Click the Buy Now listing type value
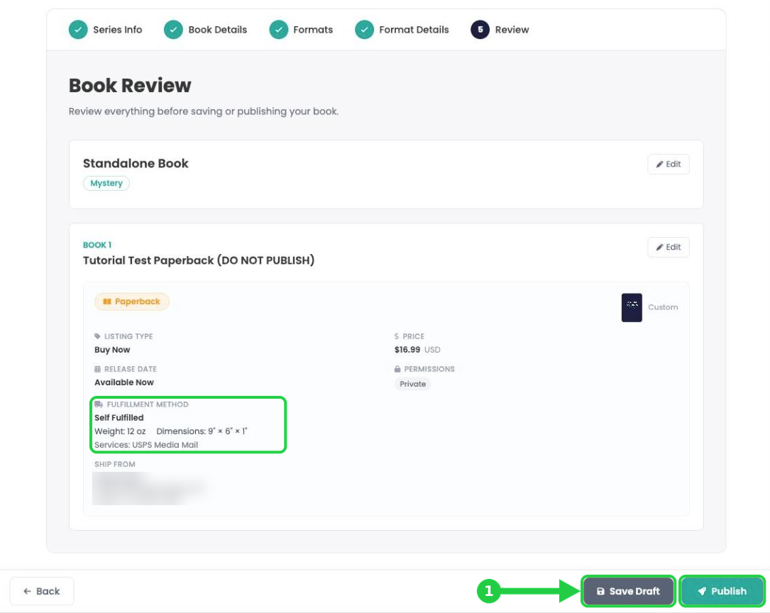The height and width of the screenshot is (613, 770). (112, 350)
